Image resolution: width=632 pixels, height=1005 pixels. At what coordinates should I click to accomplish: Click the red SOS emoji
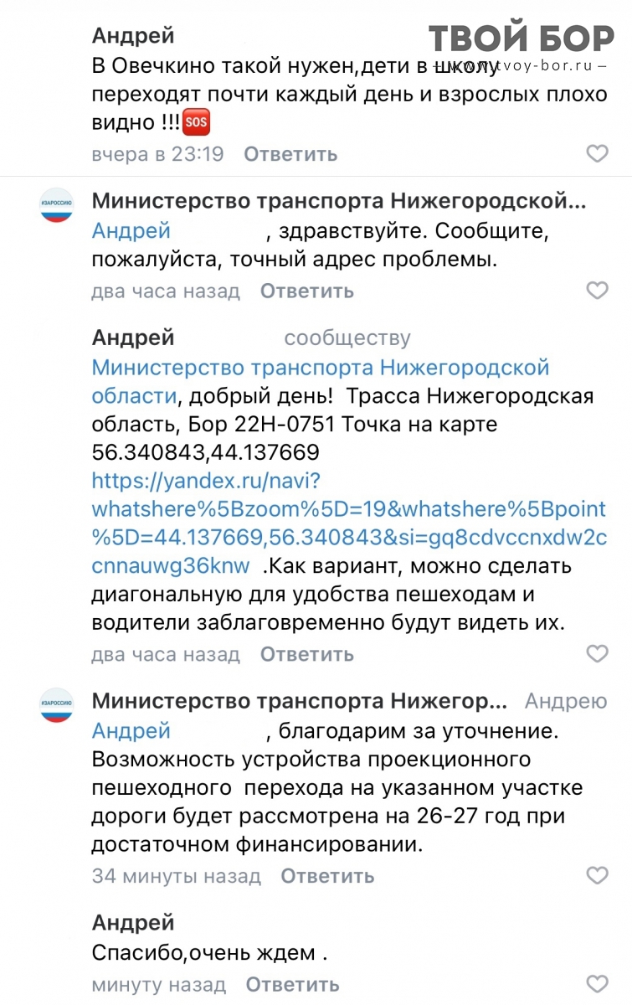point(195,124)
